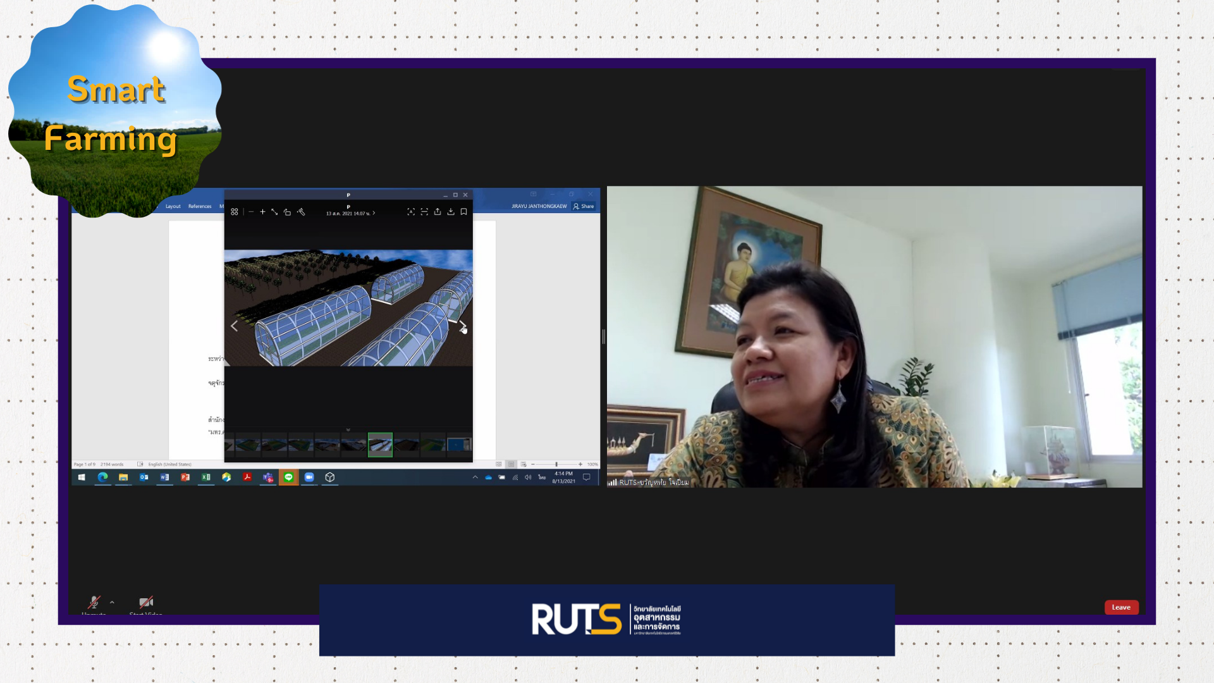The width and height of the screenshot is (1214, 683).
Task: Open the 3D cube app on taskbar
Action: point(330,477)
